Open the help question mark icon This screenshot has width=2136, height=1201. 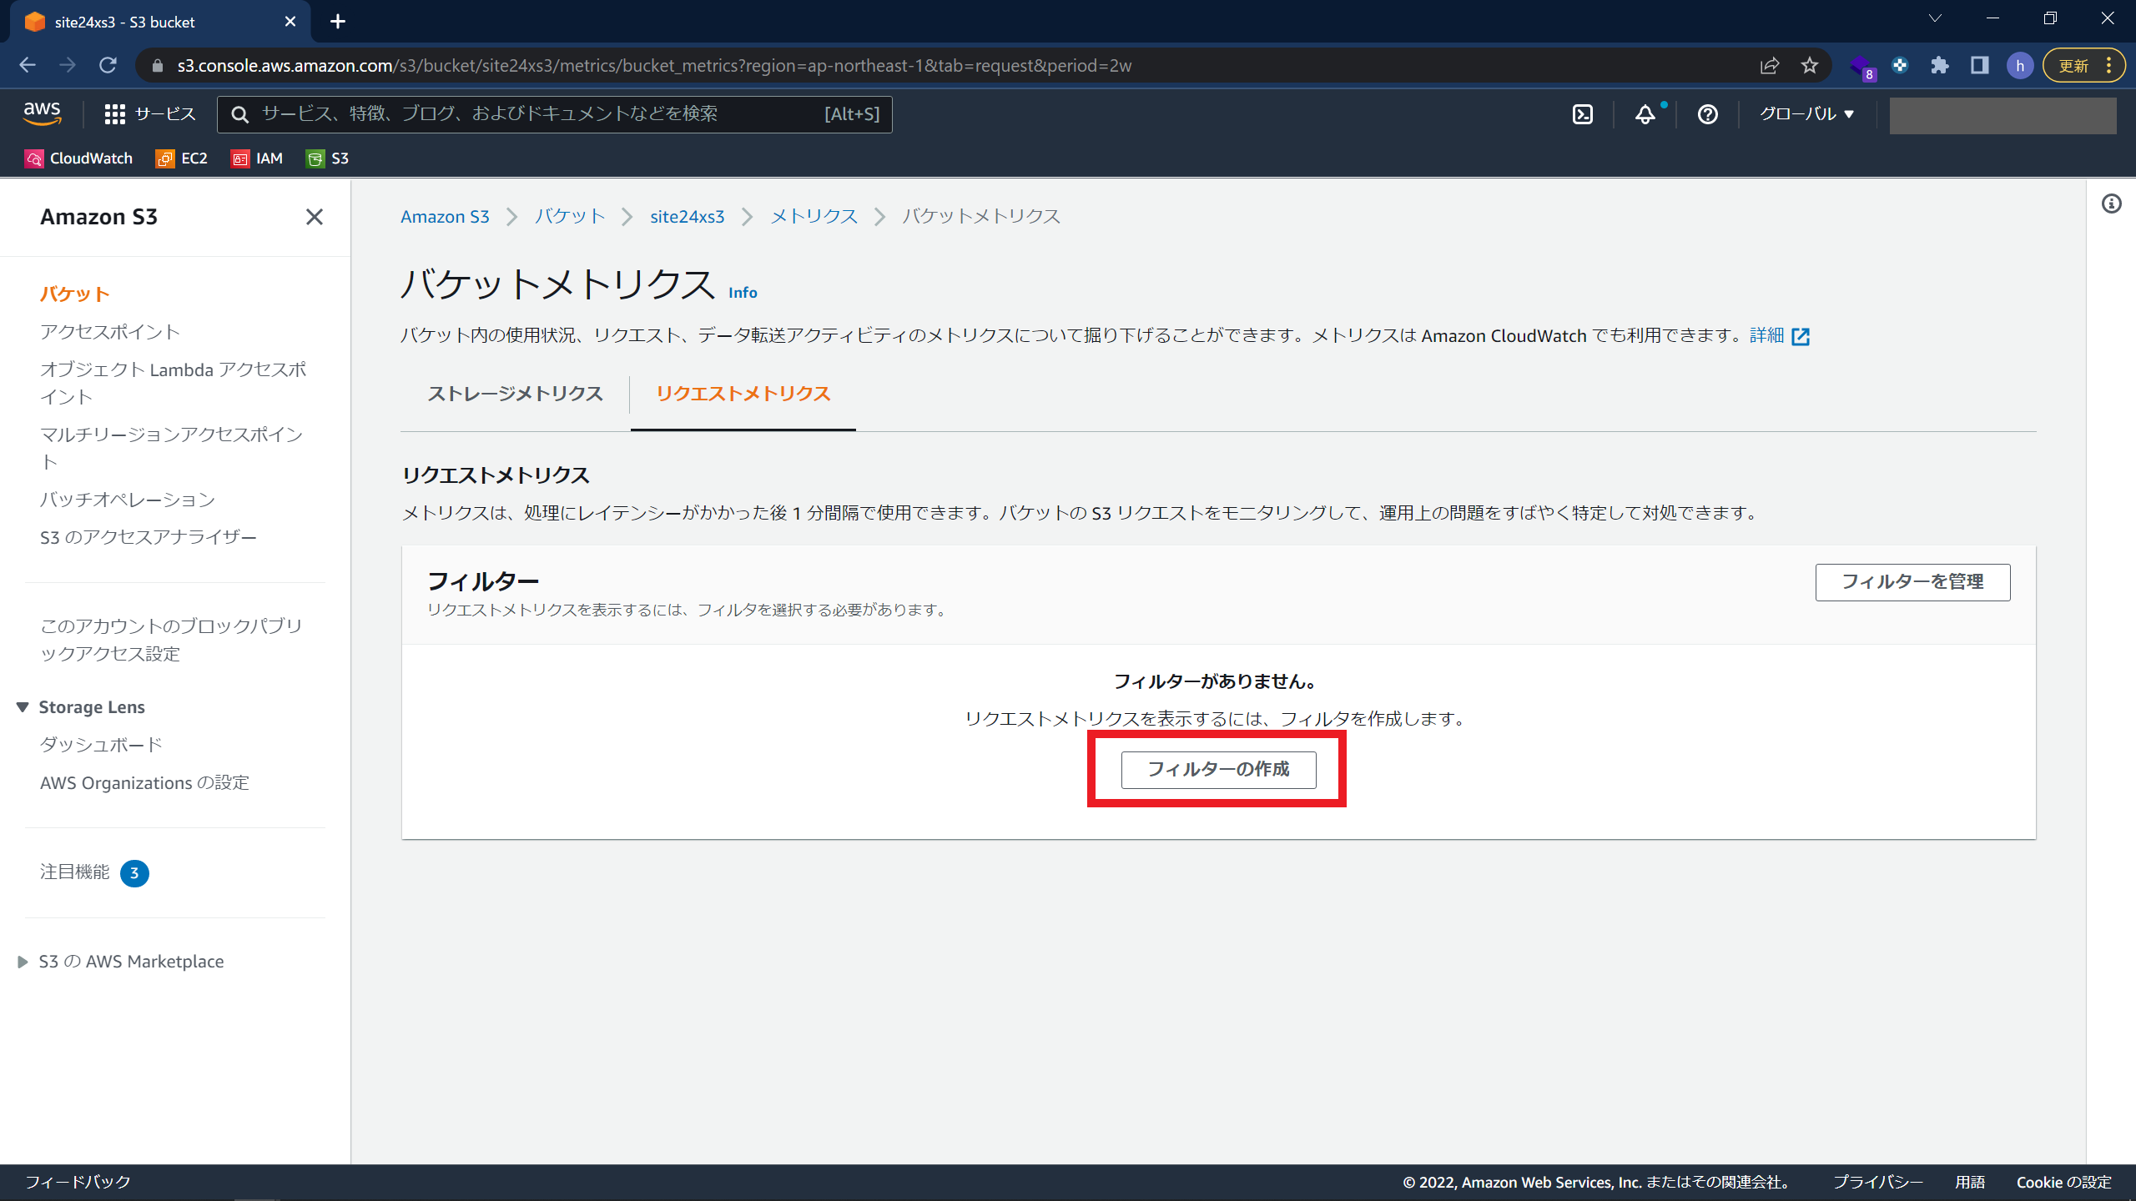pos(1707,114)
